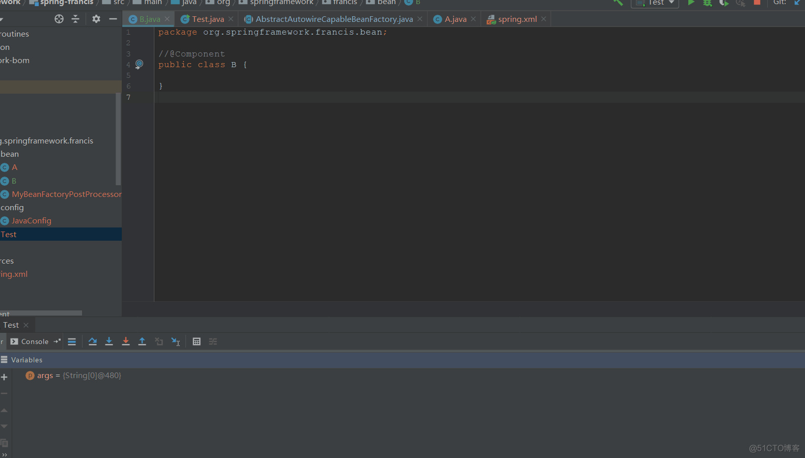Switch to the Console tab
Viewport: 805px width, 458px height.
tap(30, 341)
